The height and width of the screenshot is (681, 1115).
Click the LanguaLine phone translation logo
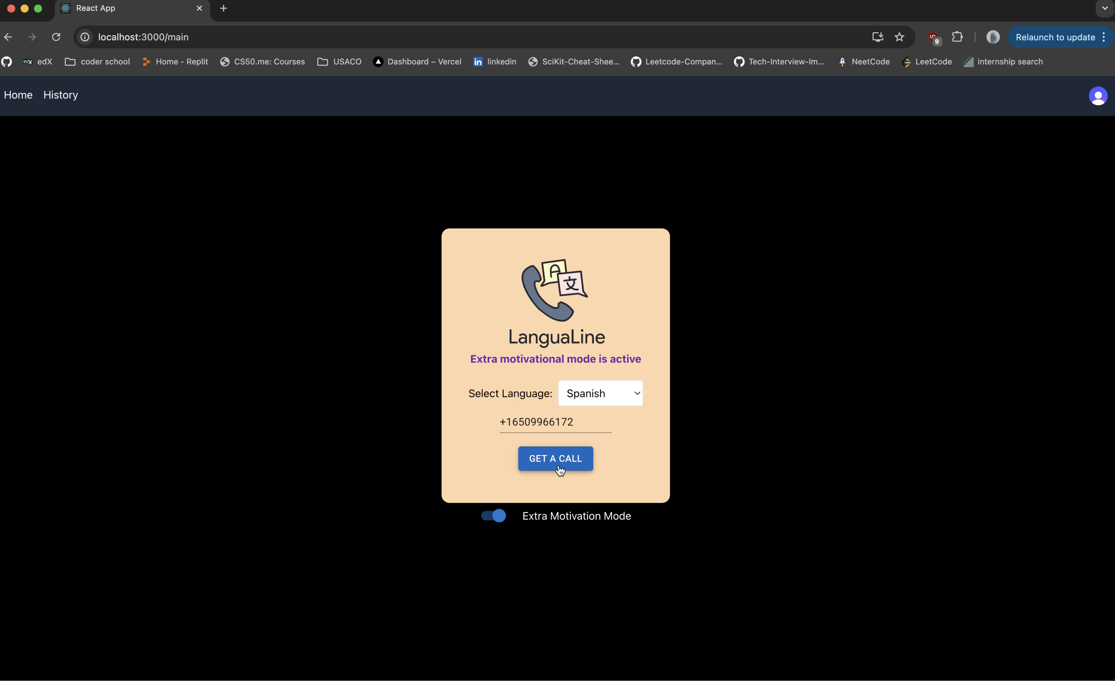555,290
